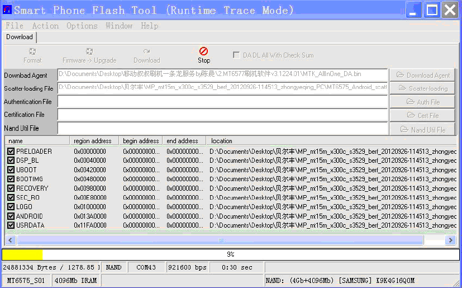Click the Authentication File input field
The height and width of the screenshot is (288, 462).
222,102
